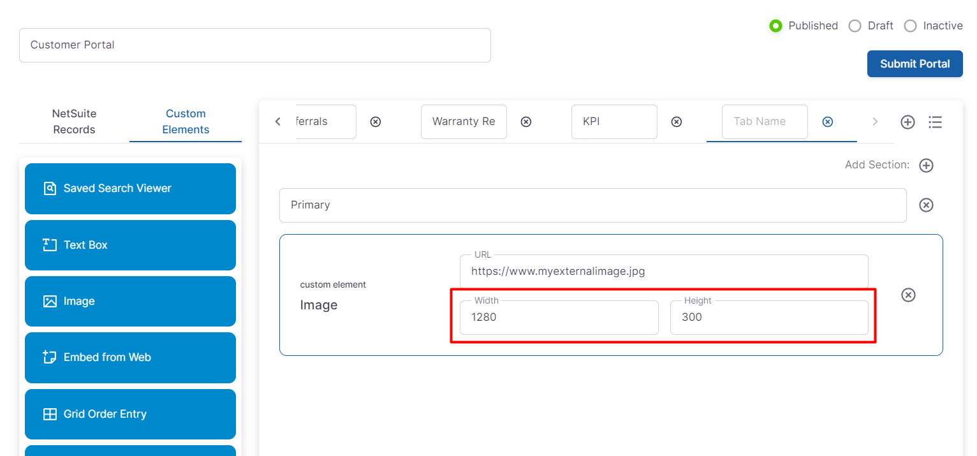The height and width of the screenshot is (456, 977).
Task: Add a Saved Search Viewer element
Action: 130,189
